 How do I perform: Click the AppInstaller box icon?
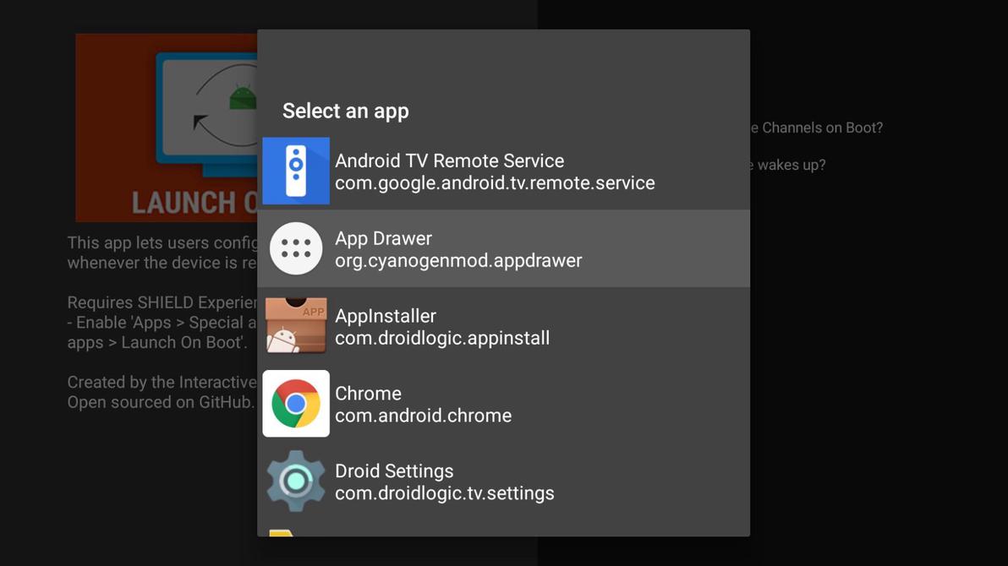coord(295,325)
